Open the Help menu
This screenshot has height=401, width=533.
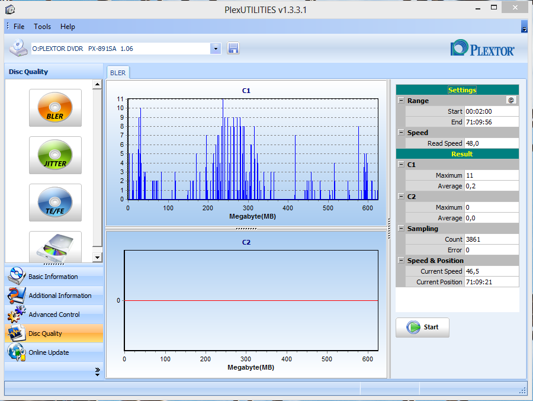click(x=68, y=27)
